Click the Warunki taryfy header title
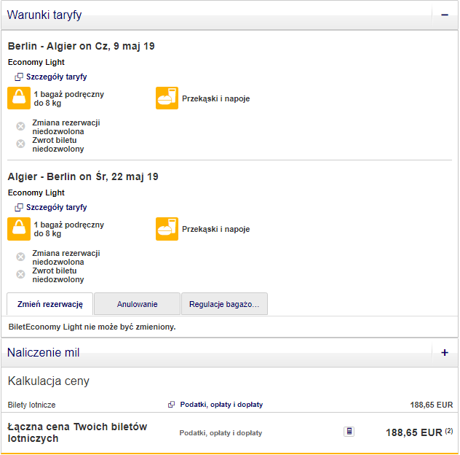 [x=44, y=15]
